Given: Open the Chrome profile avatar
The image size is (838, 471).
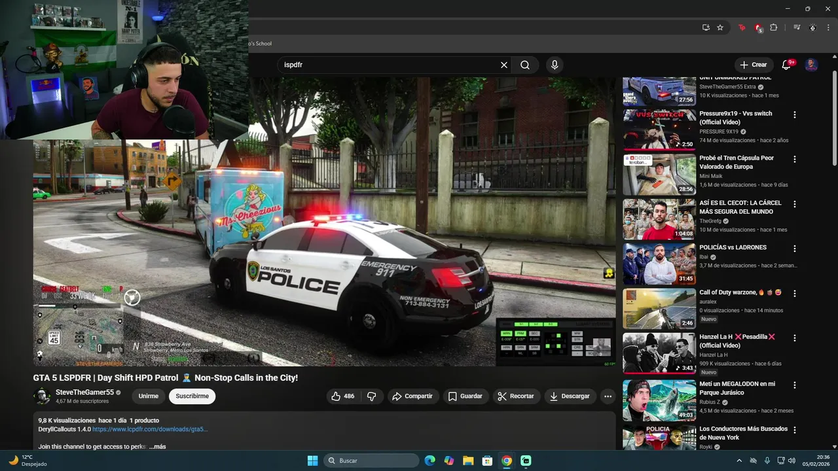Looking at the screenshot, I should (812, 27).
